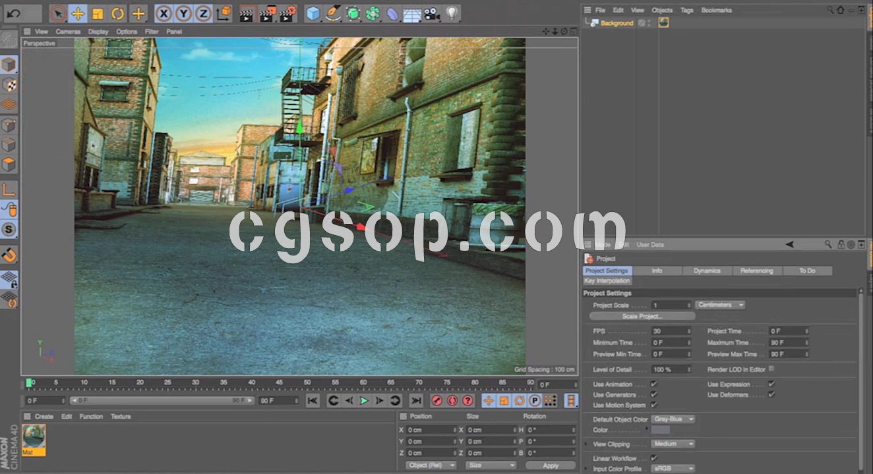Toggle the Autokeying icon
Viewport: 873px width, 474px height.
(x=452, y=400)
